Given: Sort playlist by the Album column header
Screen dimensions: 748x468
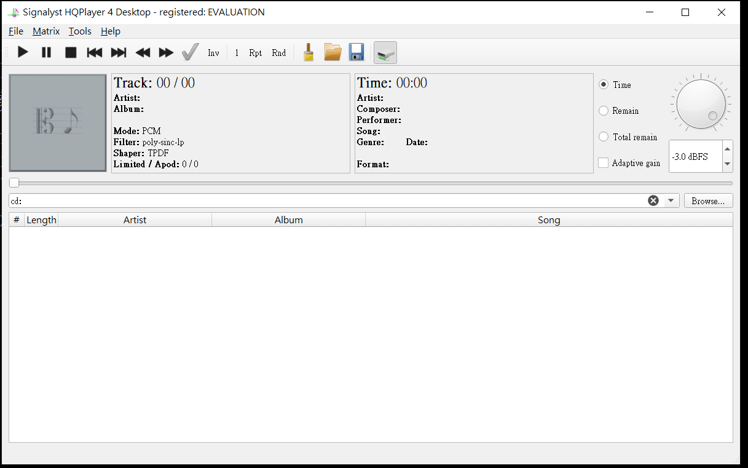Looking at the screenshot, I should pos(289,220).
